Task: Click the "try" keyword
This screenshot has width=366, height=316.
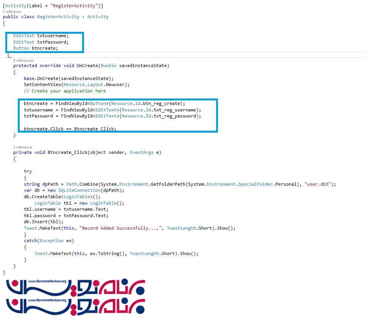Action: [28, 172]
